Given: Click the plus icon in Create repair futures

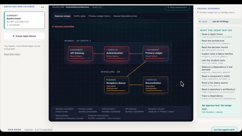Looking at the screenshot, I should tap(14, 36).
